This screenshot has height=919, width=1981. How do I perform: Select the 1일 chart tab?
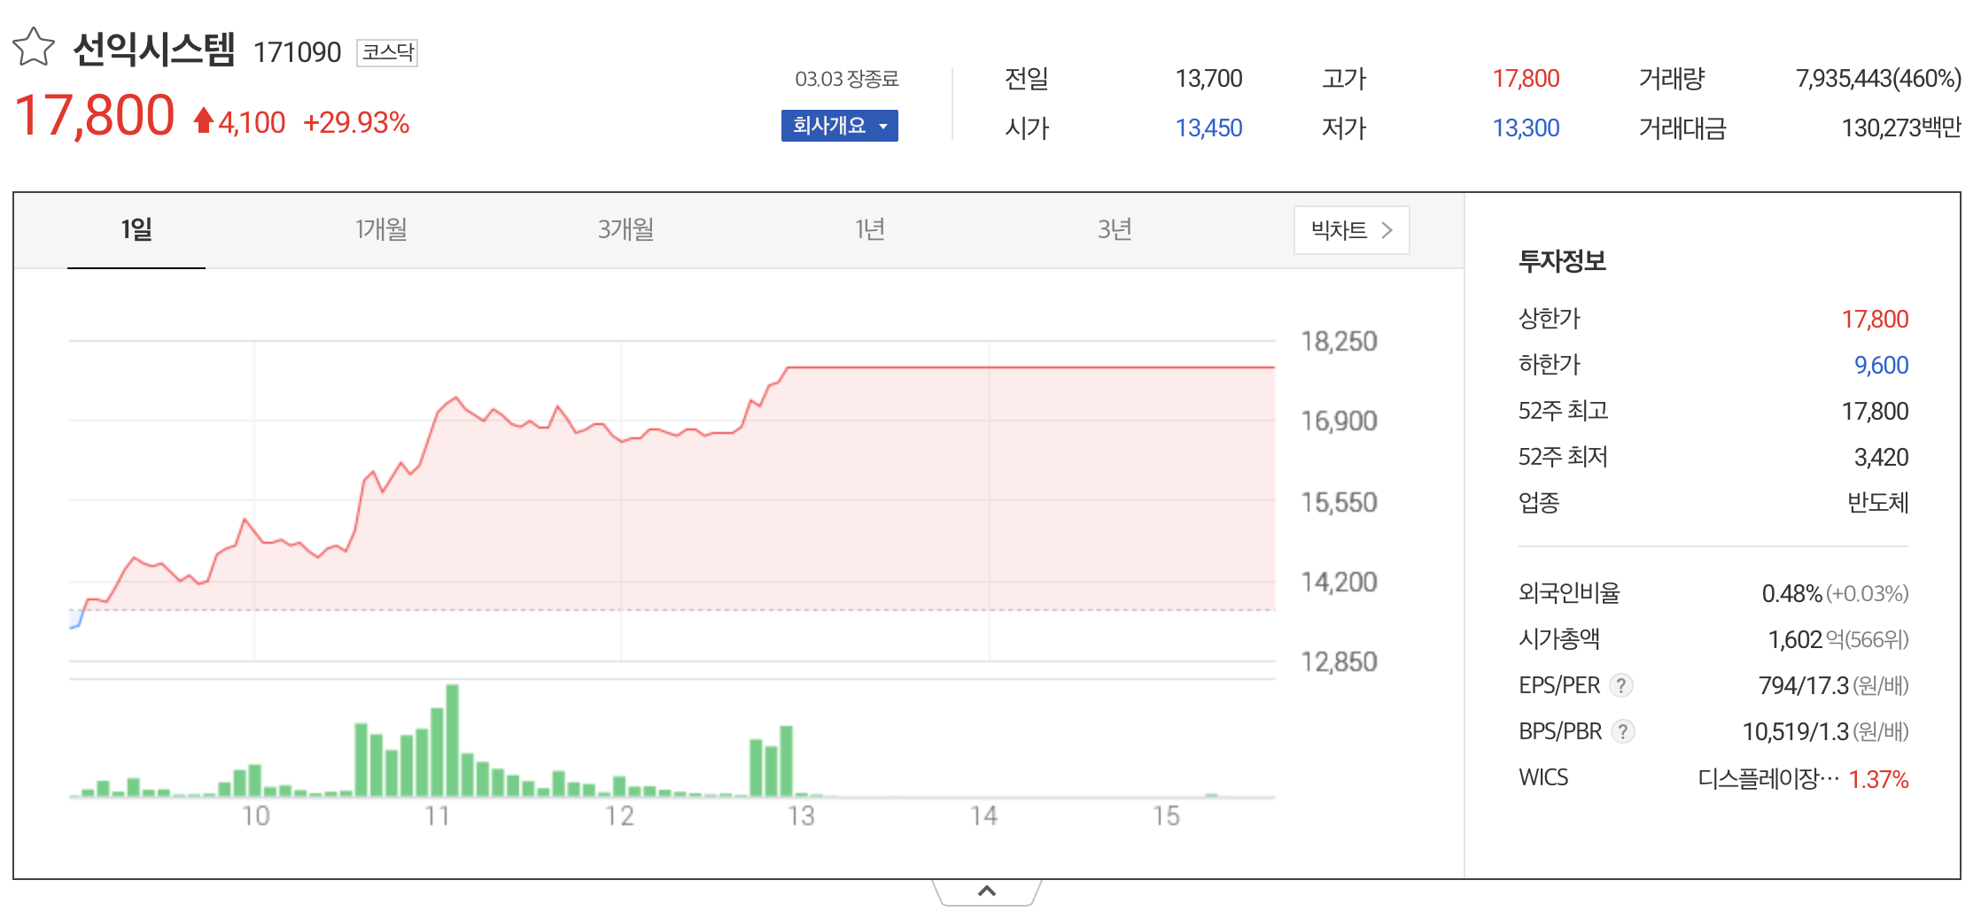click(136, 230)
